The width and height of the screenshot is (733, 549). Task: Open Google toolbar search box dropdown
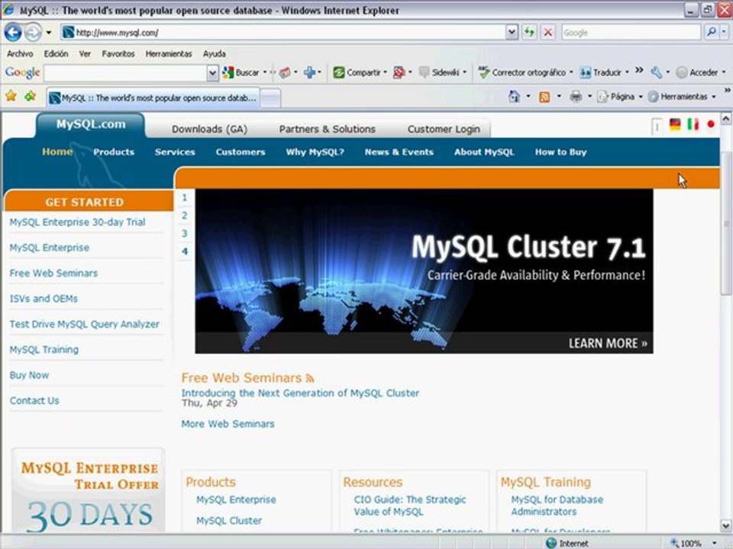pyautogui.click(x=213, y=73)
